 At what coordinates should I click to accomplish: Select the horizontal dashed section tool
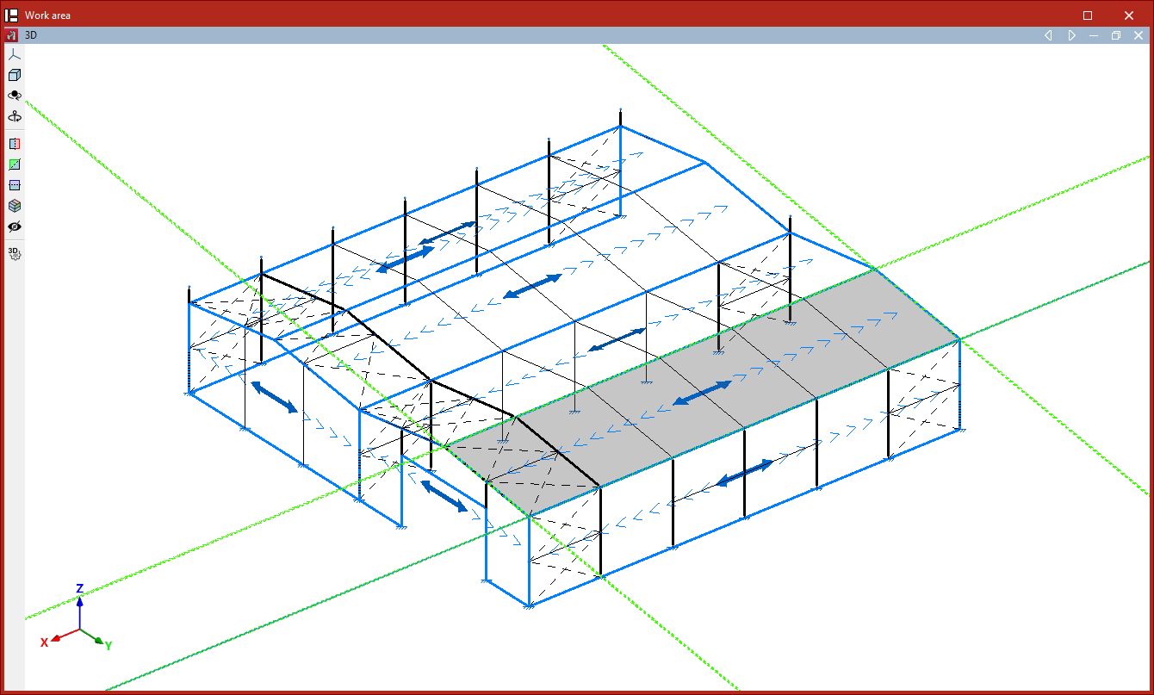14,185
